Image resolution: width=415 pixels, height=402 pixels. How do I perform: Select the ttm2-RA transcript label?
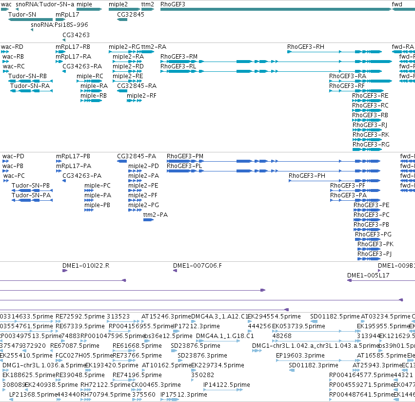tap(154, 47)
